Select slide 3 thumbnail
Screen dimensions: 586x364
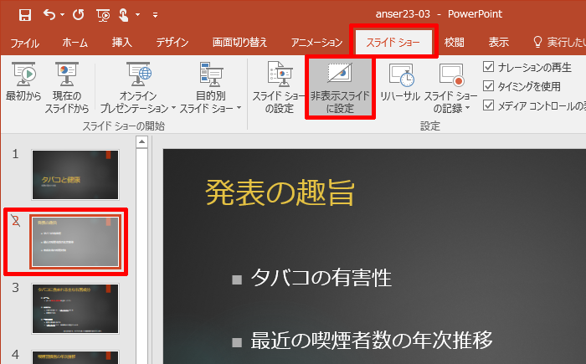[75, 309]
